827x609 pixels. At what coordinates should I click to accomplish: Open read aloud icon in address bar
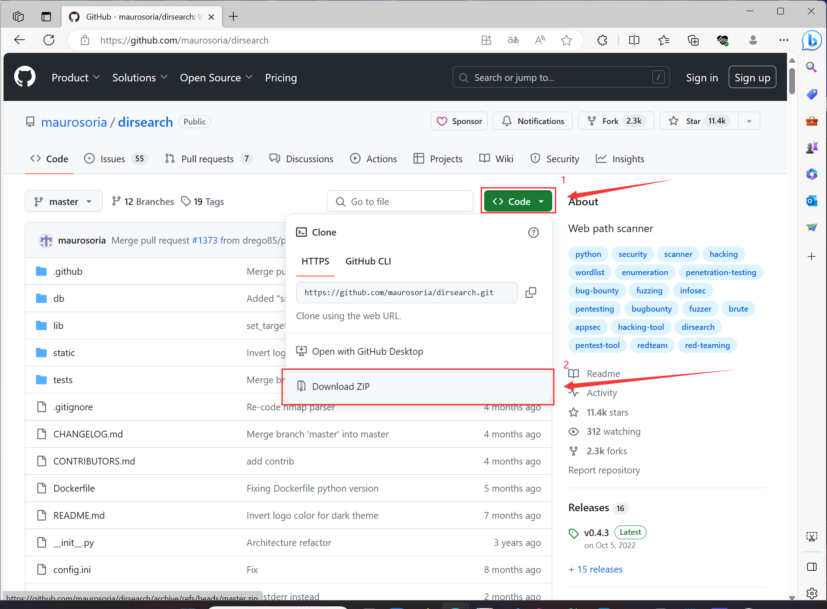pos(540,40)
